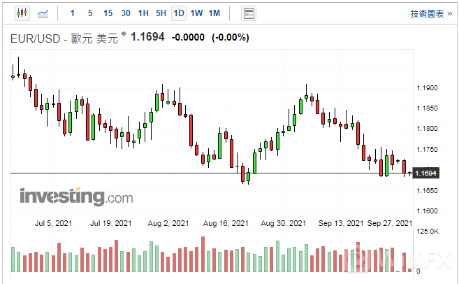Click the 1.1694 current price label on axis
Image resolution: width=459 pixels, height=284 pixels.
[425, 173]
